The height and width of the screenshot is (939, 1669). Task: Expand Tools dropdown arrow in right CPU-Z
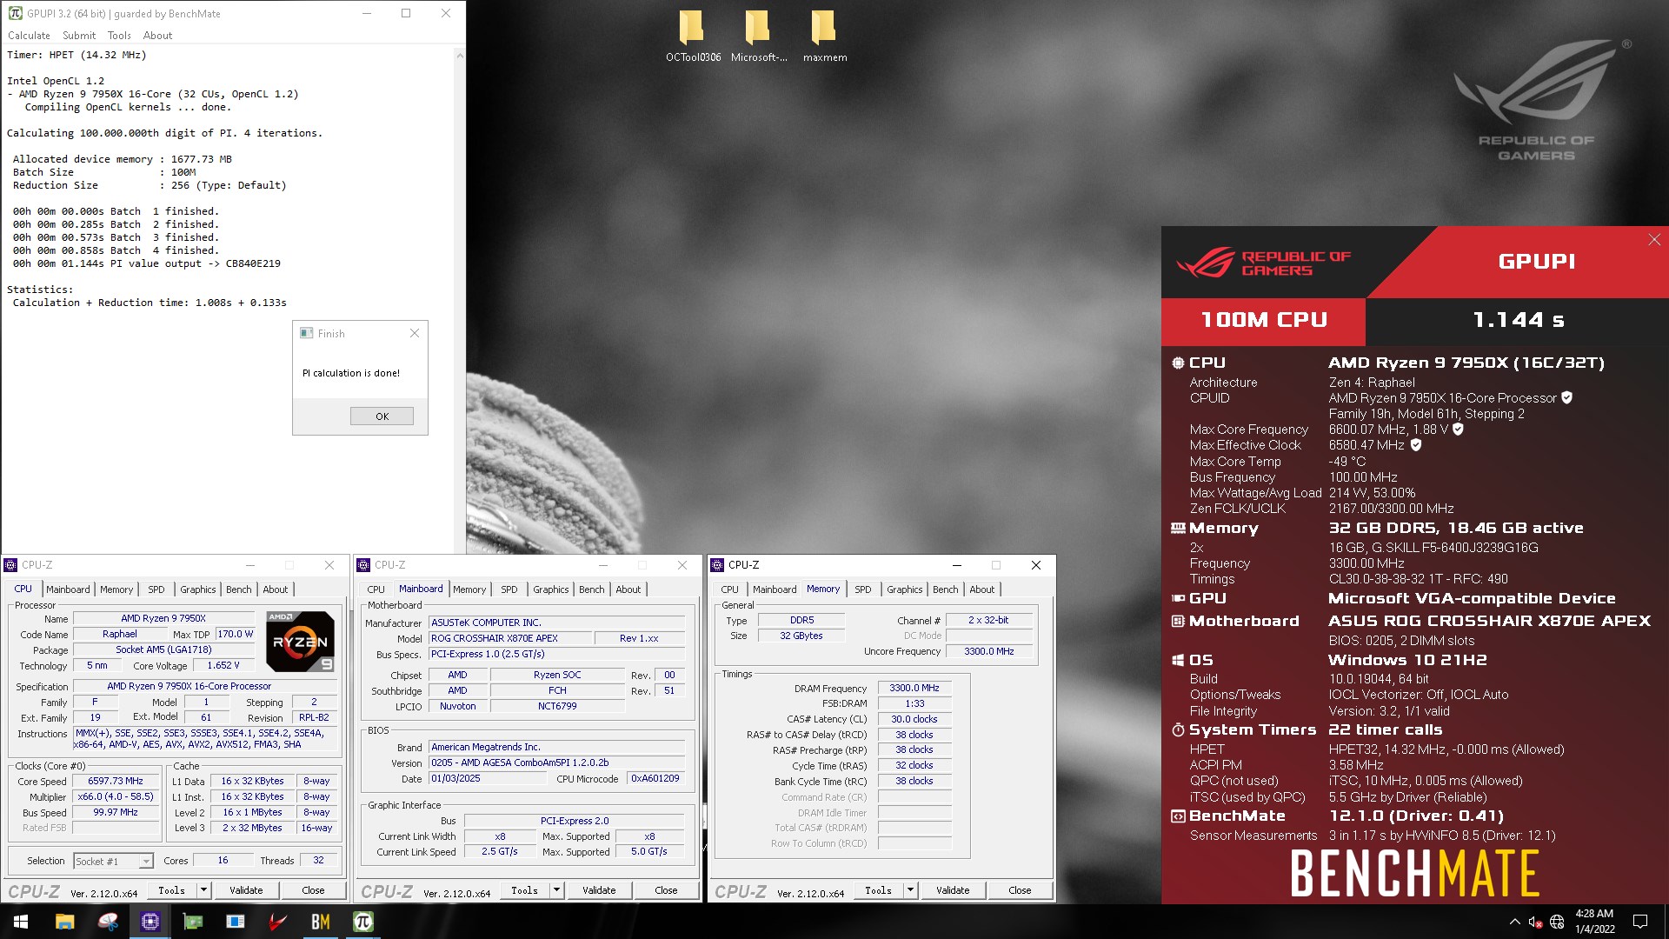(910, 890)
